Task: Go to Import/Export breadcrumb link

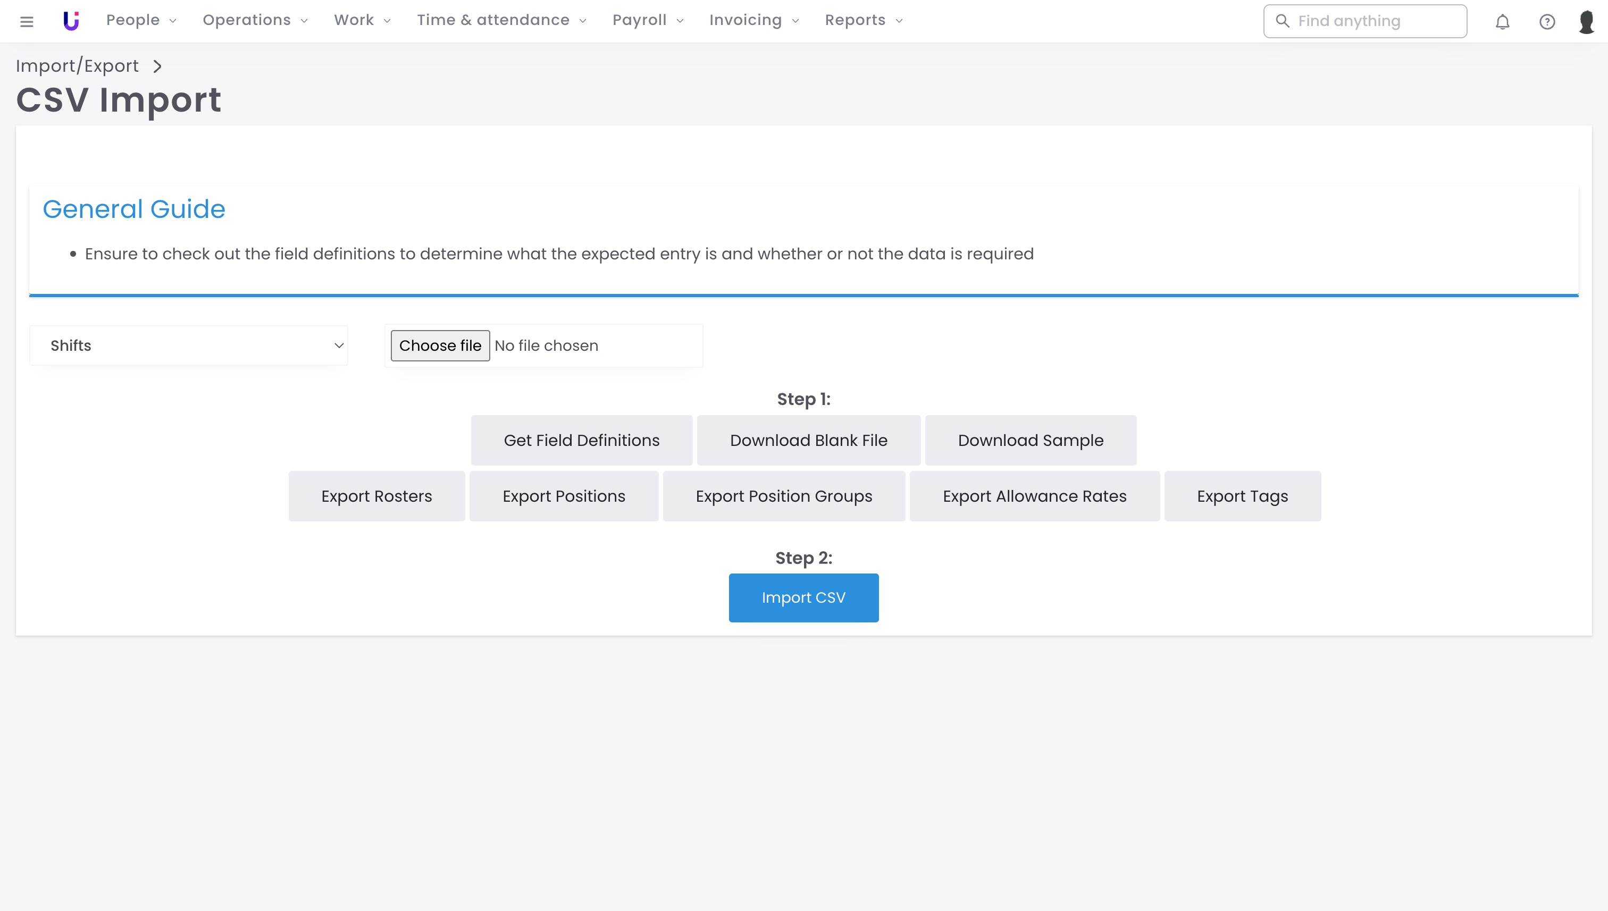Action: (77, 66)
